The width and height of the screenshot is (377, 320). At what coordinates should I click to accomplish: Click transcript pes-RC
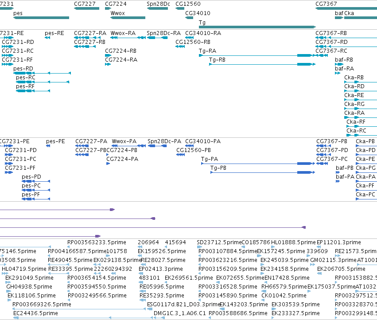[43, 82]
